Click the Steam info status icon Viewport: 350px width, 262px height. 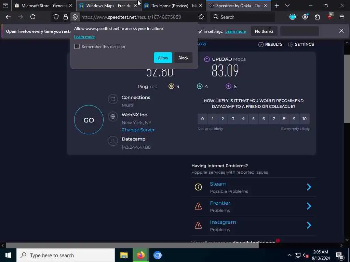198,187
